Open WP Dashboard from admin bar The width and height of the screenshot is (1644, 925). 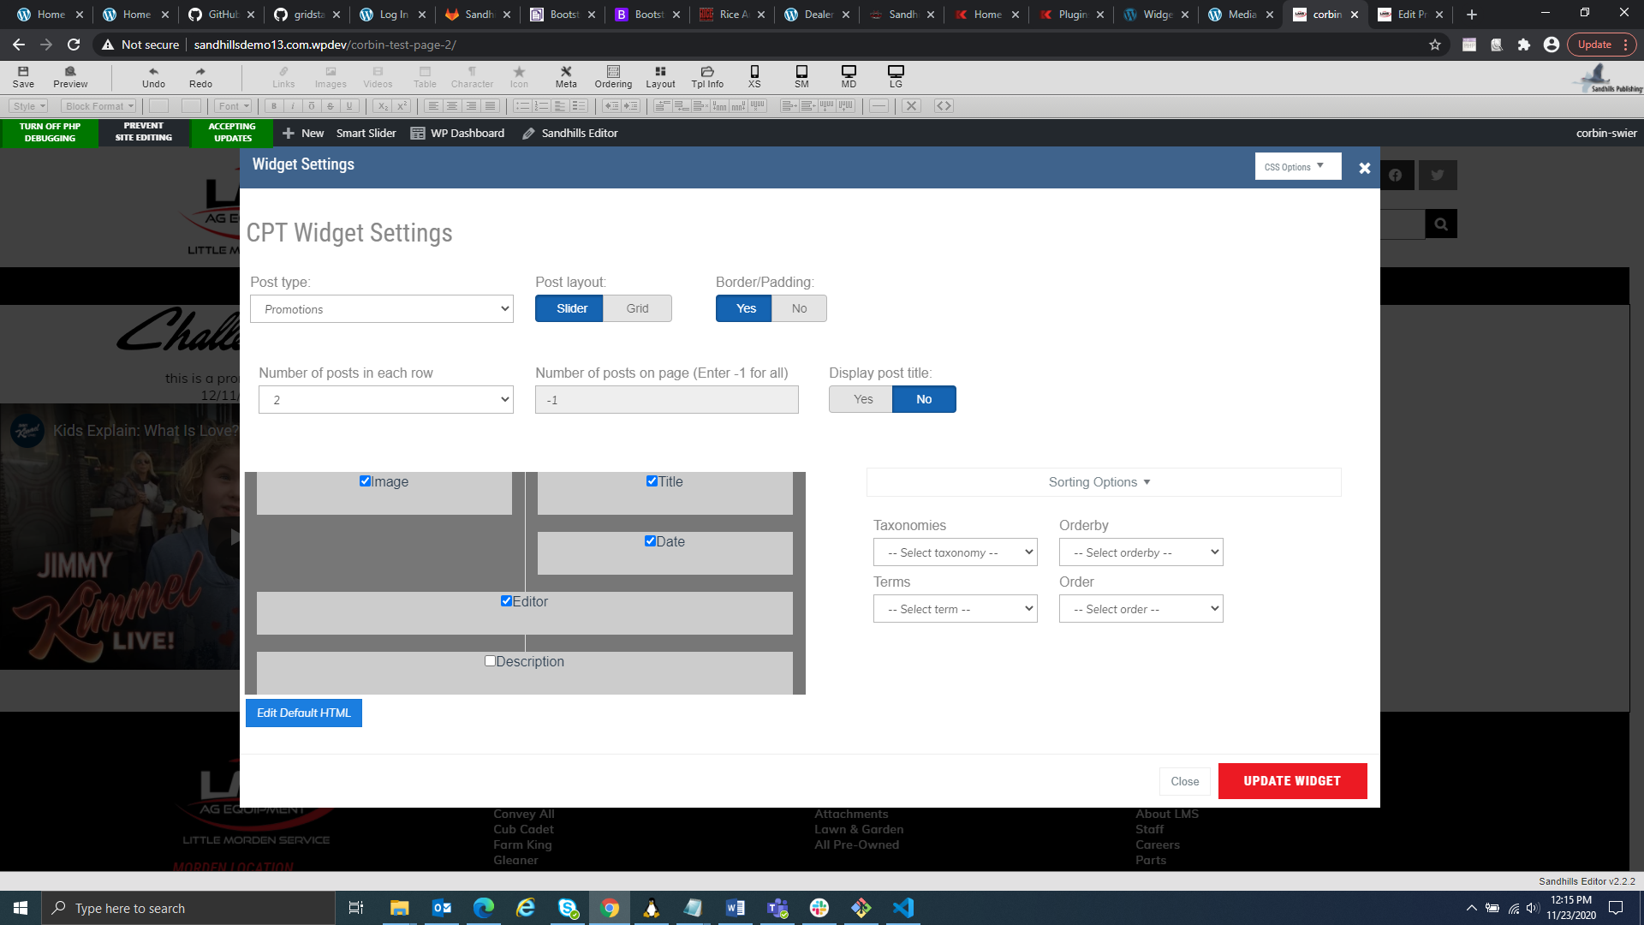pyautogui.click(x=457, y=134)
